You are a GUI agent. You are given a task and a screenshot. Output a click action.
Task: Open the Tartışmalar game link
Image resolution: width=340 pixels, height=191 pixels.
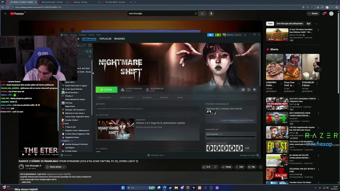147,97
